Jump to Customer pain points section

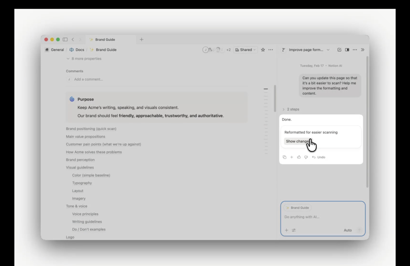click(x=104, y=144)
